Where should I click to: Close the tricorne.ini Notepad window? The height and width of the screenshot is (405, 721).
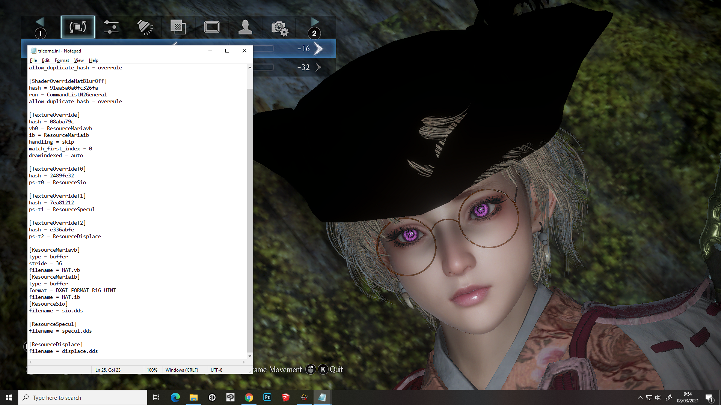[x=244, y=51]
